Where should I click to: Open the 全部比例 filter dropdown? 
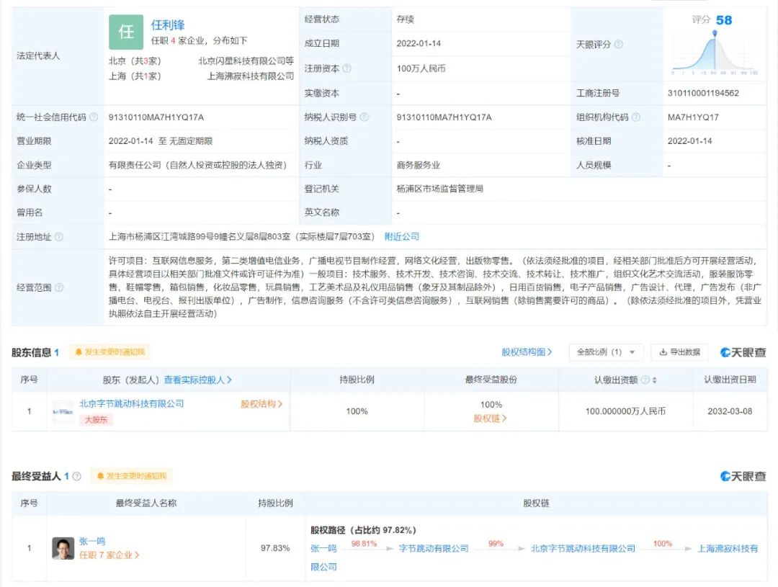(x=606, y=352)
